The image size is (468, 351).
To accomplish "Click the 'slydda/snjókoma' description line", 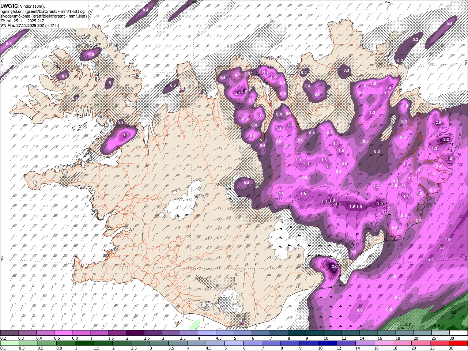I will (x=44, y=16).
